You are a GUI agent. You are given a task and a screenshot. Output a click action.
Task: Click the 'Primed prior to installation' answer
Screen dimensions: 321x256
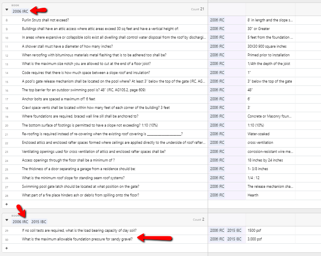pos(268,55)
